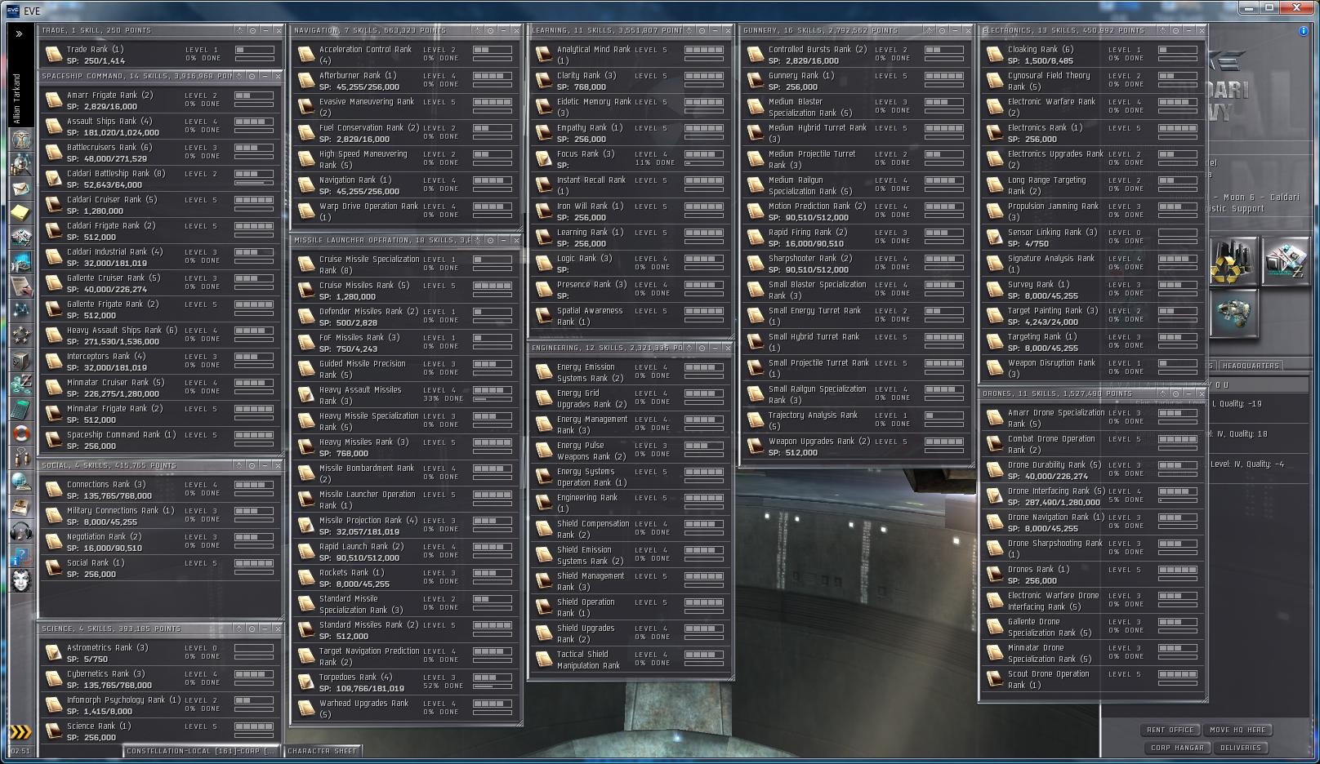Screen dimensions: 1320x764
Task: Open the jukebox headphones icon
Action: coord(20,532)
